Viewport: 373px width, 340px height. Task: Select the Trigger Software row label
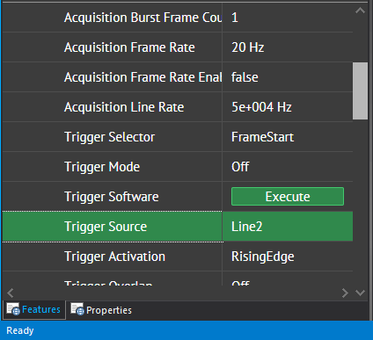pyautogui.click(x=112, y=197)
